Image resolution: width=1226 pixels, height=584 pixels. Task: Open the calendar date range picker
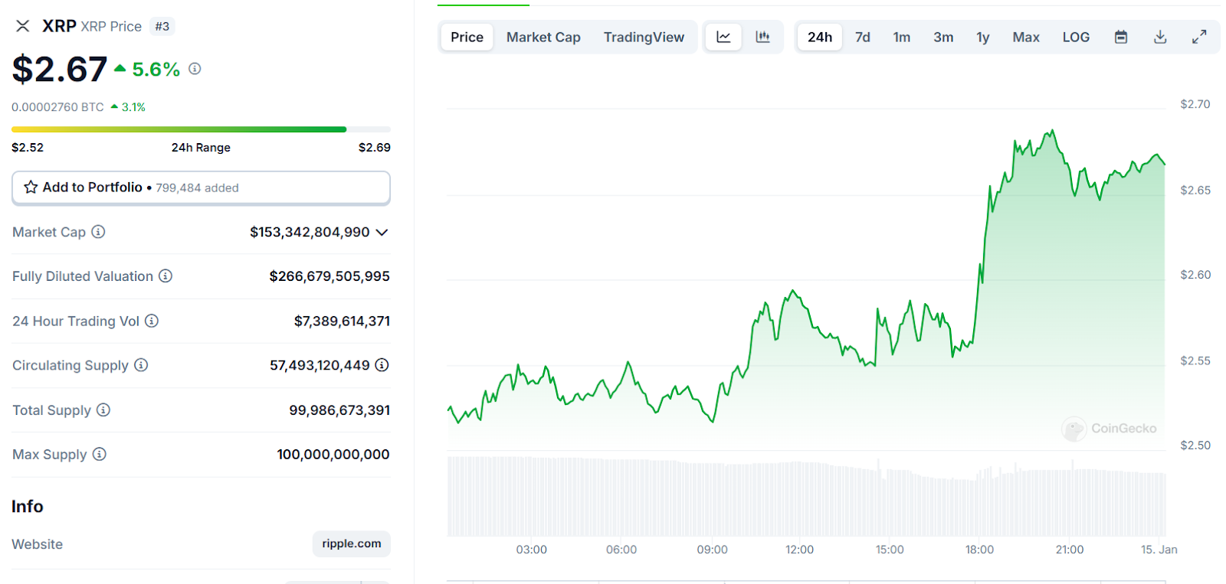click(x=1121, y=37)
